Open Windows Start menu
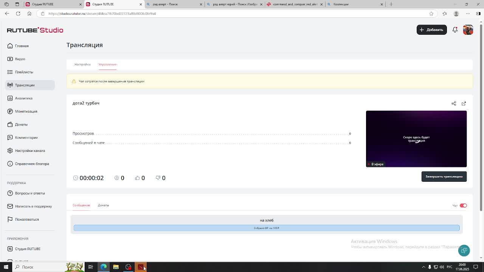 pyautogui.click(x=6, y=267)
